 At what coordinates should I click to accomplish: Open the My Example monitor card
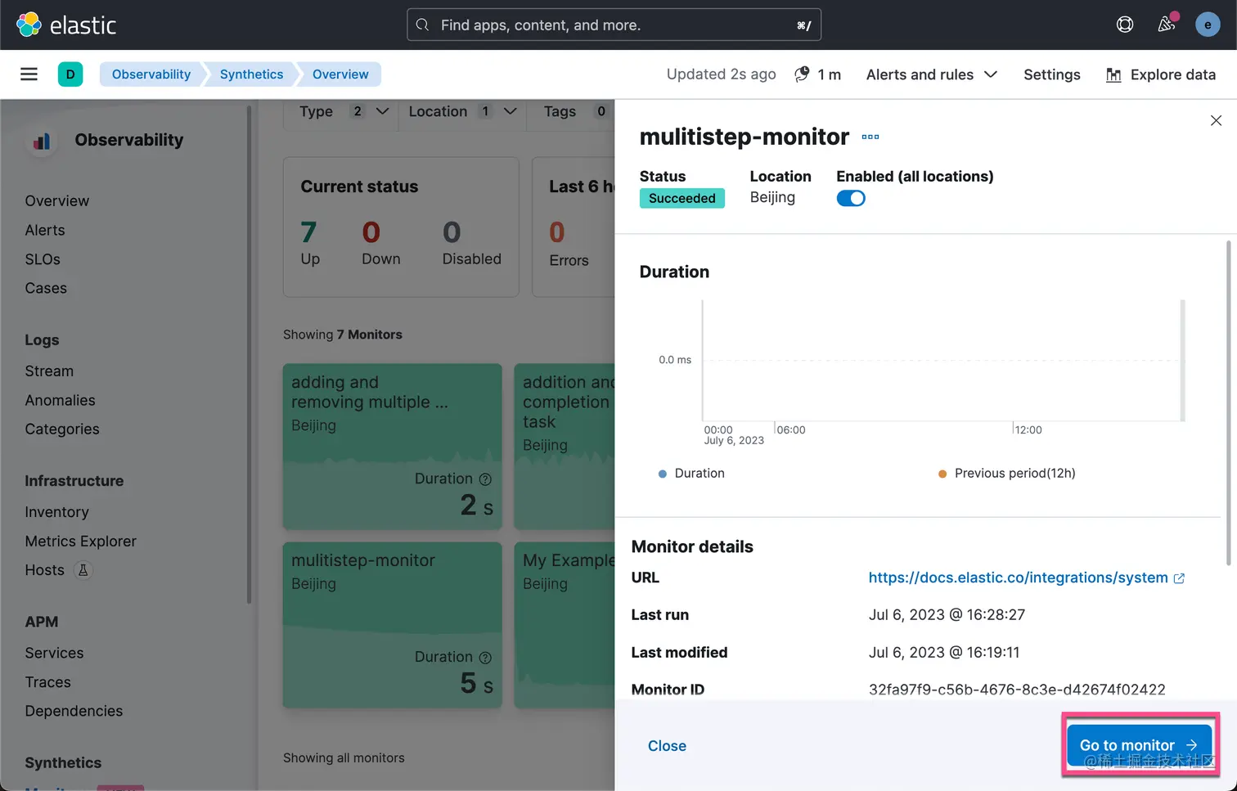tap(565, 625)
